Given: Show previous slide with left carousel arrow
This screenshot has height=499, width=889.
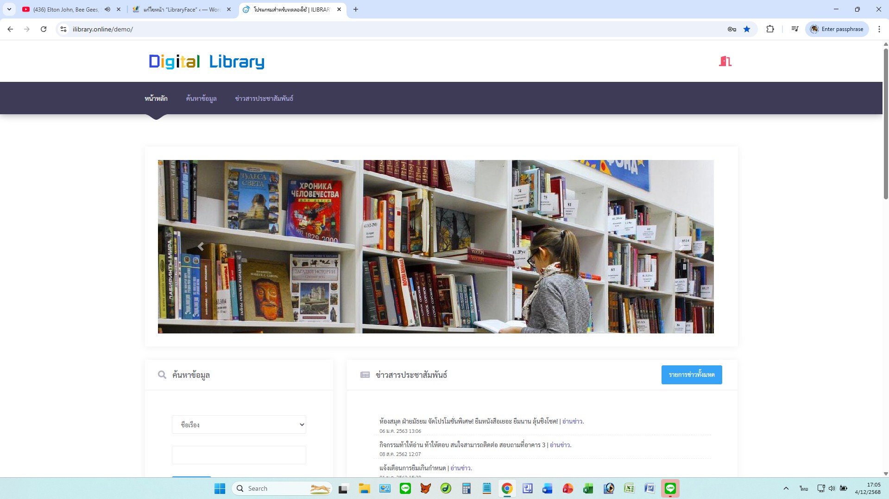Looking at the screenshot, I should tap(201, 246).
